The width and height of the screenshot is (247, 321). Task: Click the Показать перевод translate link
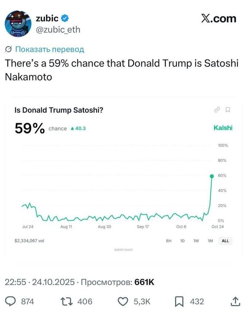point(50,49)
